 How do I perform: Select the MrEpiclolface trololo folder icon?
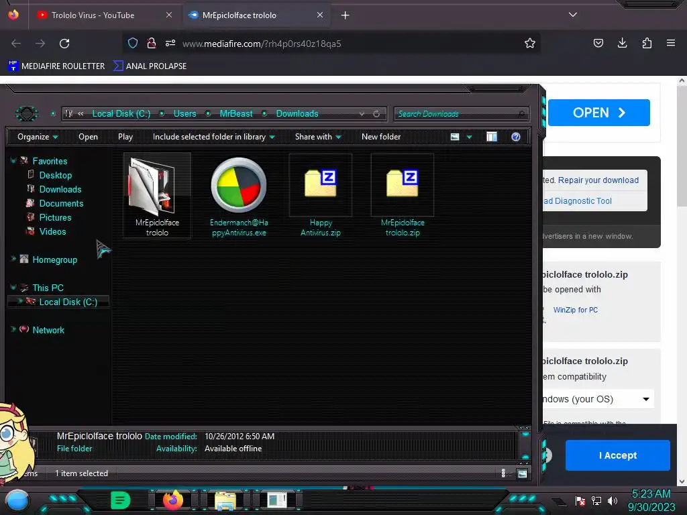[x=157, y=196]
